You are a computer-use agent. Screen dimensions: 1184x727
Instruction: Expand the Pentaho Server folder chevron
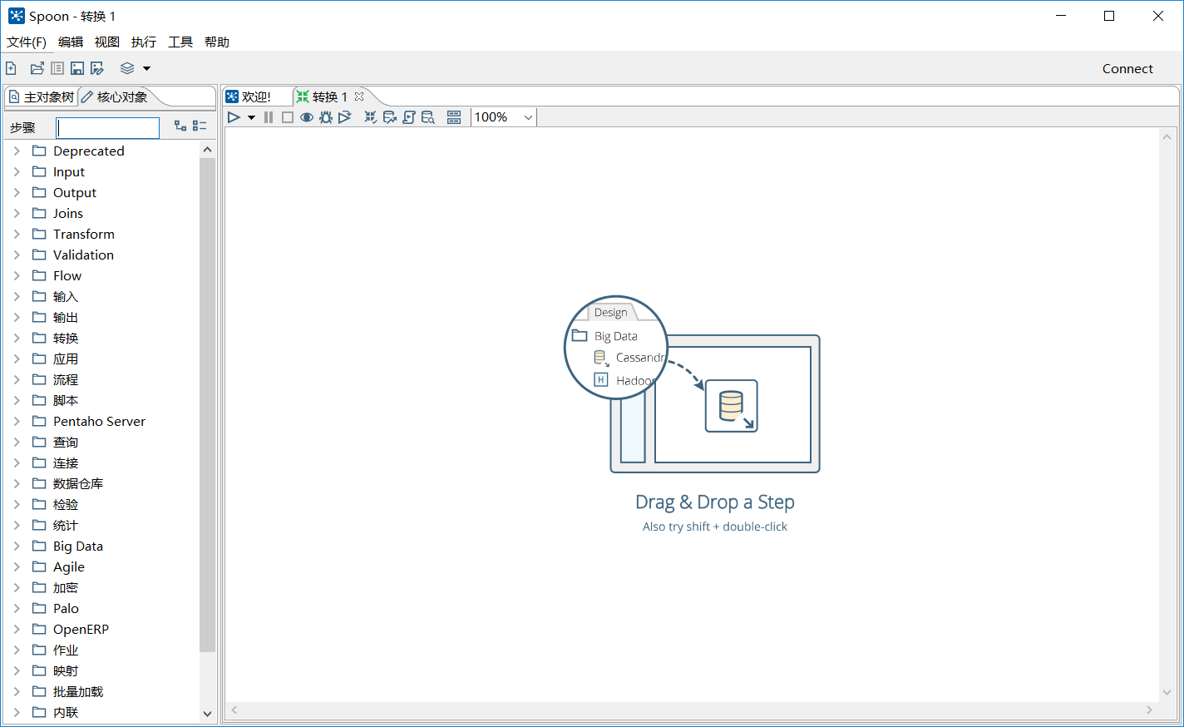(x=17, y=421)
